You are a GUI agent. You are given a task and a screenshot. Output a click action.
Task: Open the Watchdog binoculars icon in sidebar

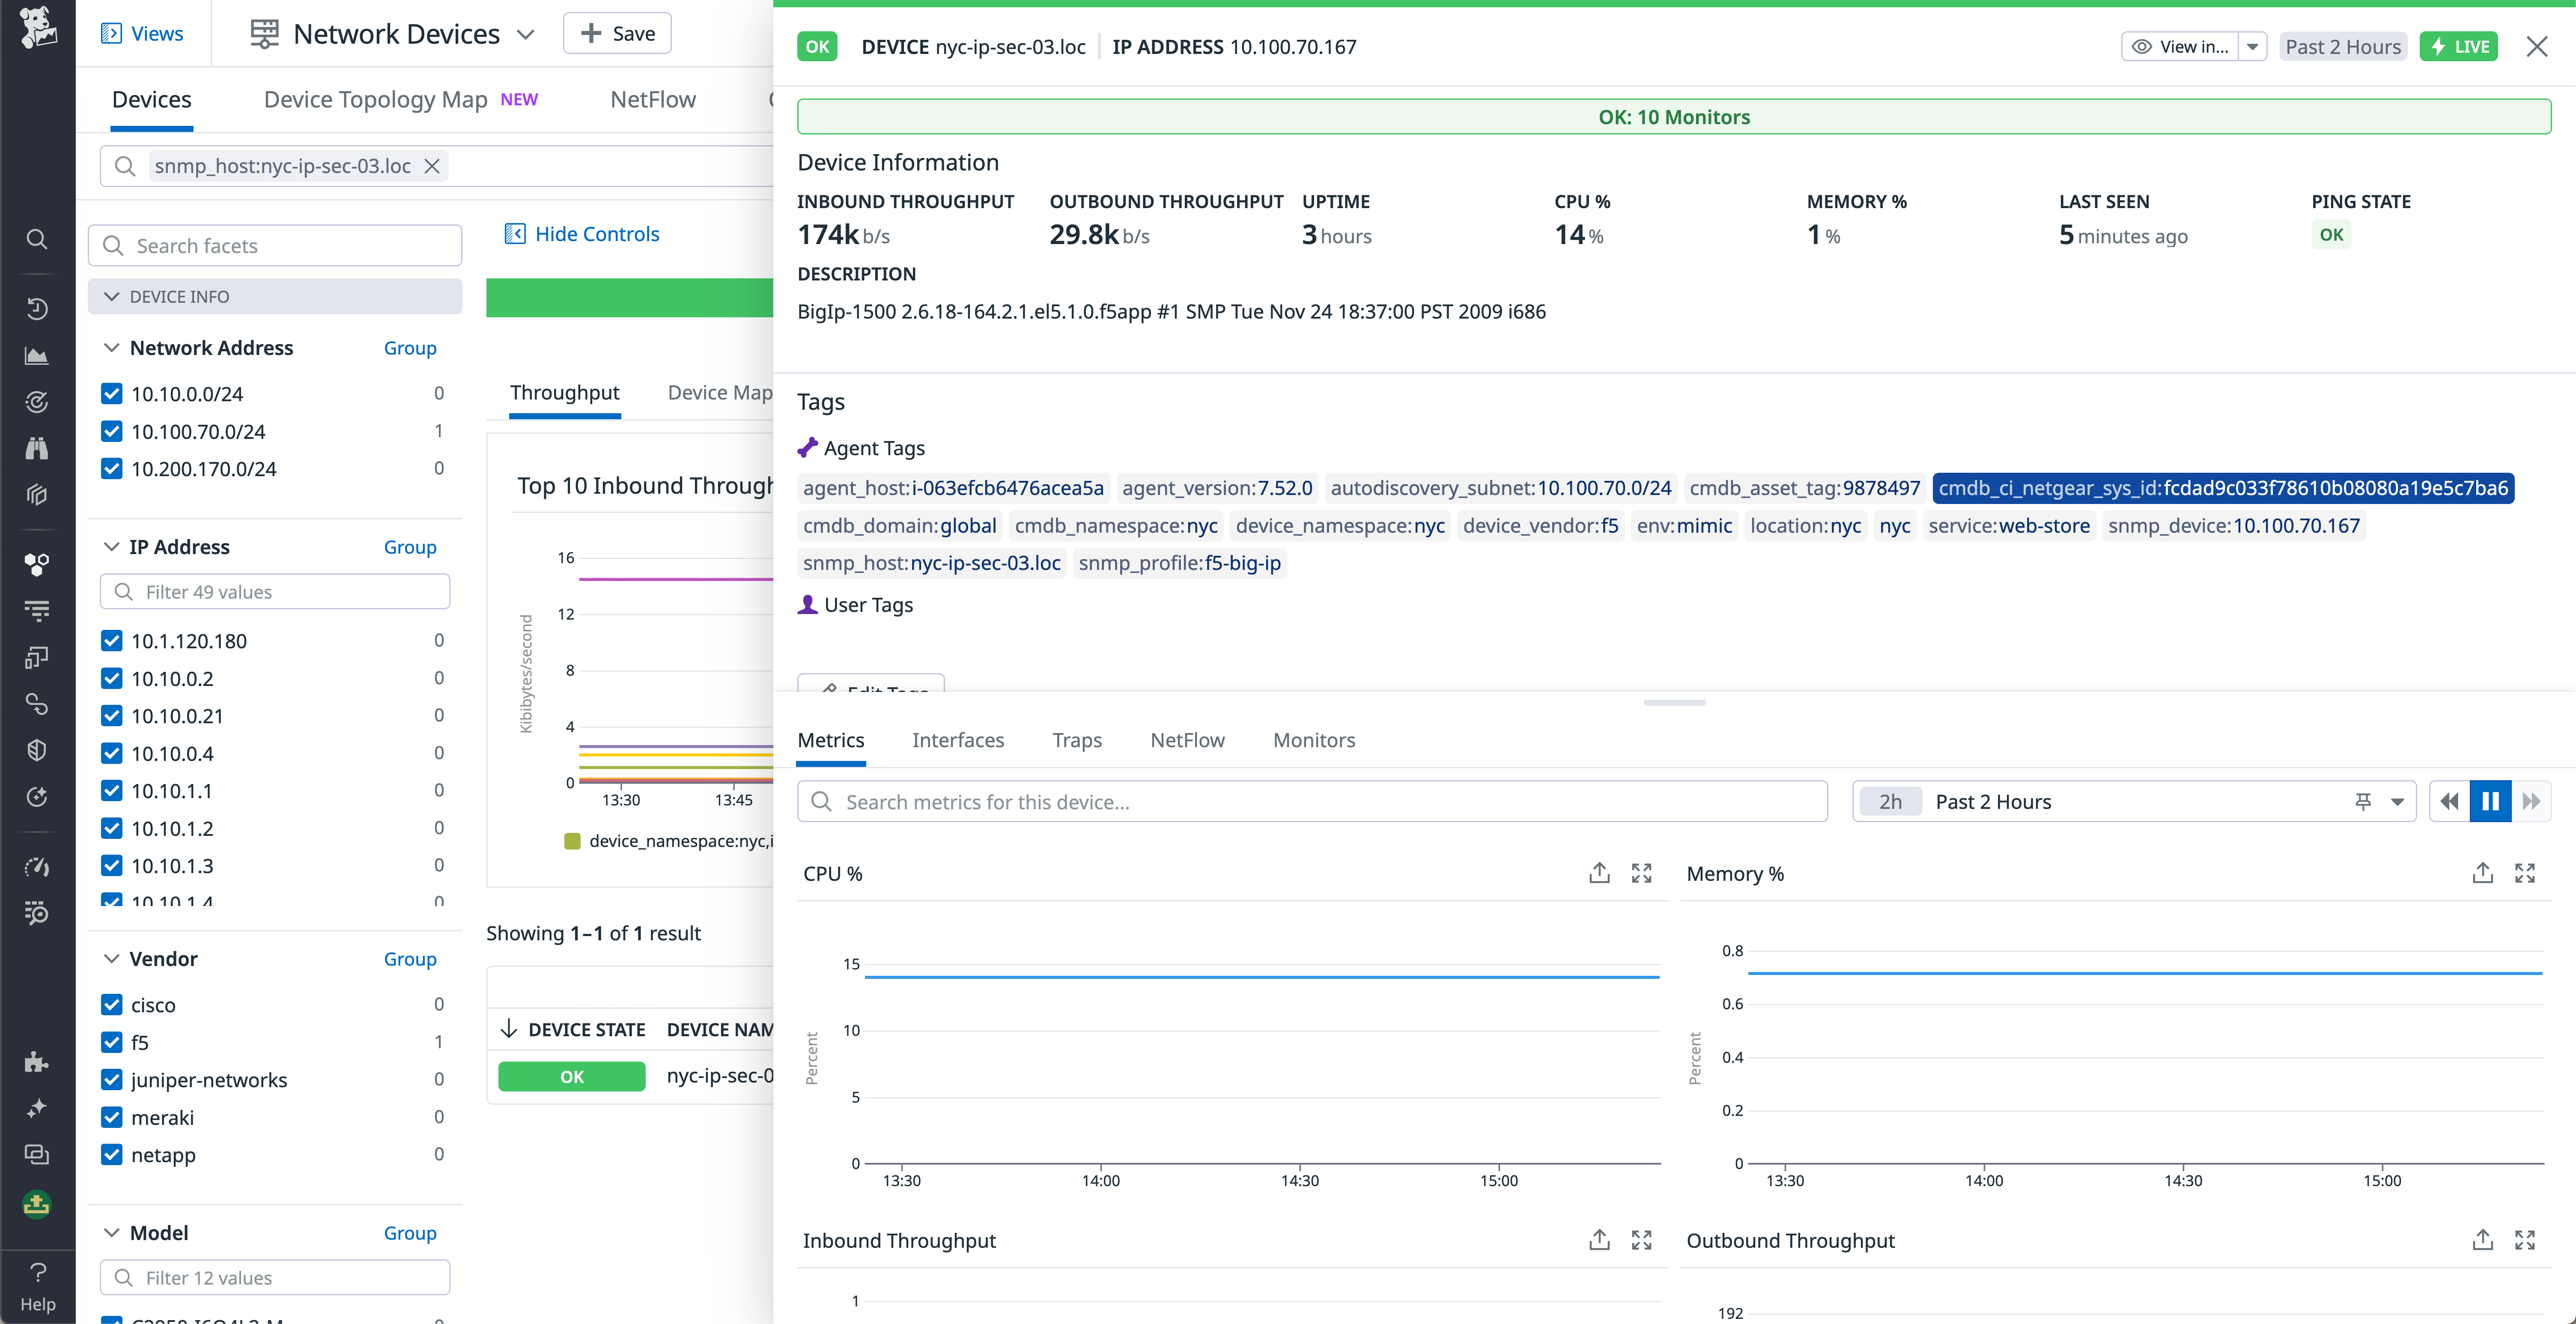pos(37,447)
